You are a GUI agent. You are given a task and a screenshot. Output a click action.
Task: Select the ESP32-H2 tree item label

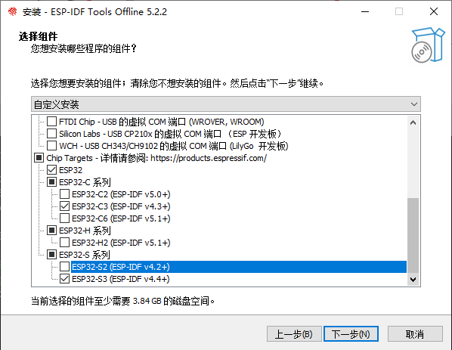[x=121, y=243]
